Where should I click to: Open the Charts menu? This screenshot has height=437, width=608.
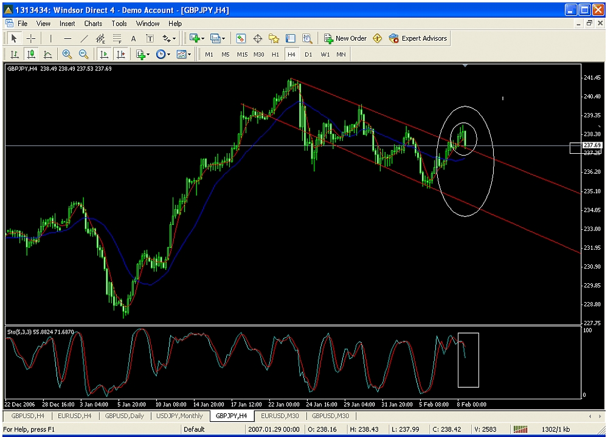pyautogui.click(x=93, y=24)
